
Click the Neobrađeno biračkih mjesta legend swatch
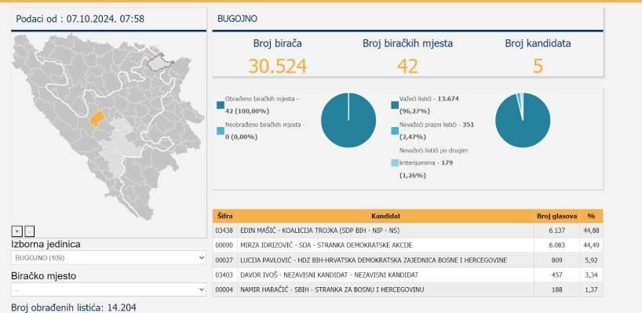coord(221,131)
